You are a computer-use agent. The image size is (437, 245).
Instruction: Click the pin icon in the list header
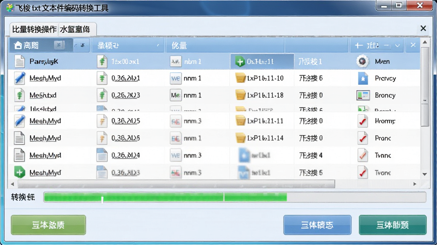(82, 45)
